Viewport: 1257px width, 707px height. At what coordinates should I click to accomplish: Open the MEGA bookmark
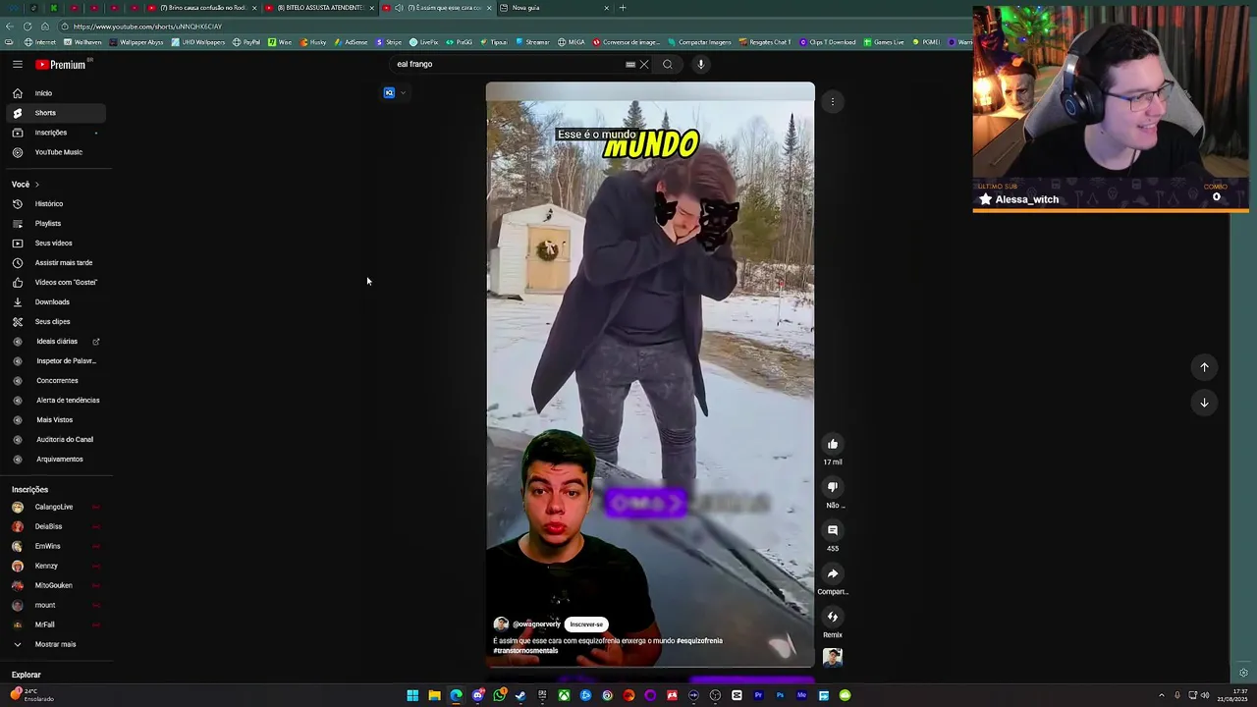[x=572, y=42]
